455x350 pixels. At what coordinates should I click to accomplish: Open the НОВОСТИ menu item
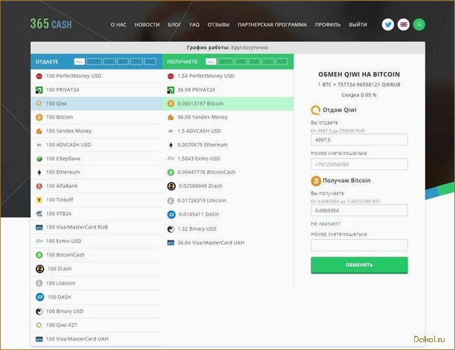coord(147,25)
